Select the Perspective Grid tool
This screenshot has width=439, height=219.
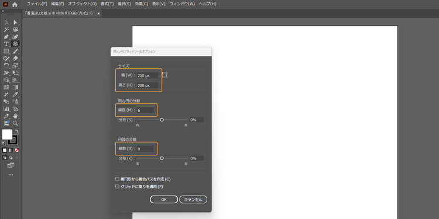[x=15, y=80]
